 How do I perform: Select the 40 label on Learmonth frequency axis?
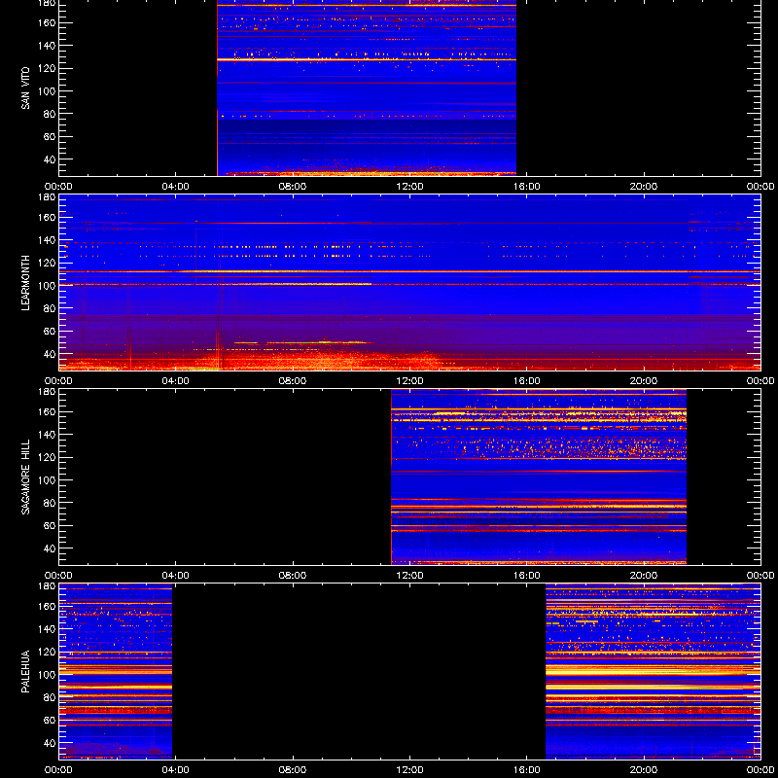pyautogui.click(x=50, y=354)
